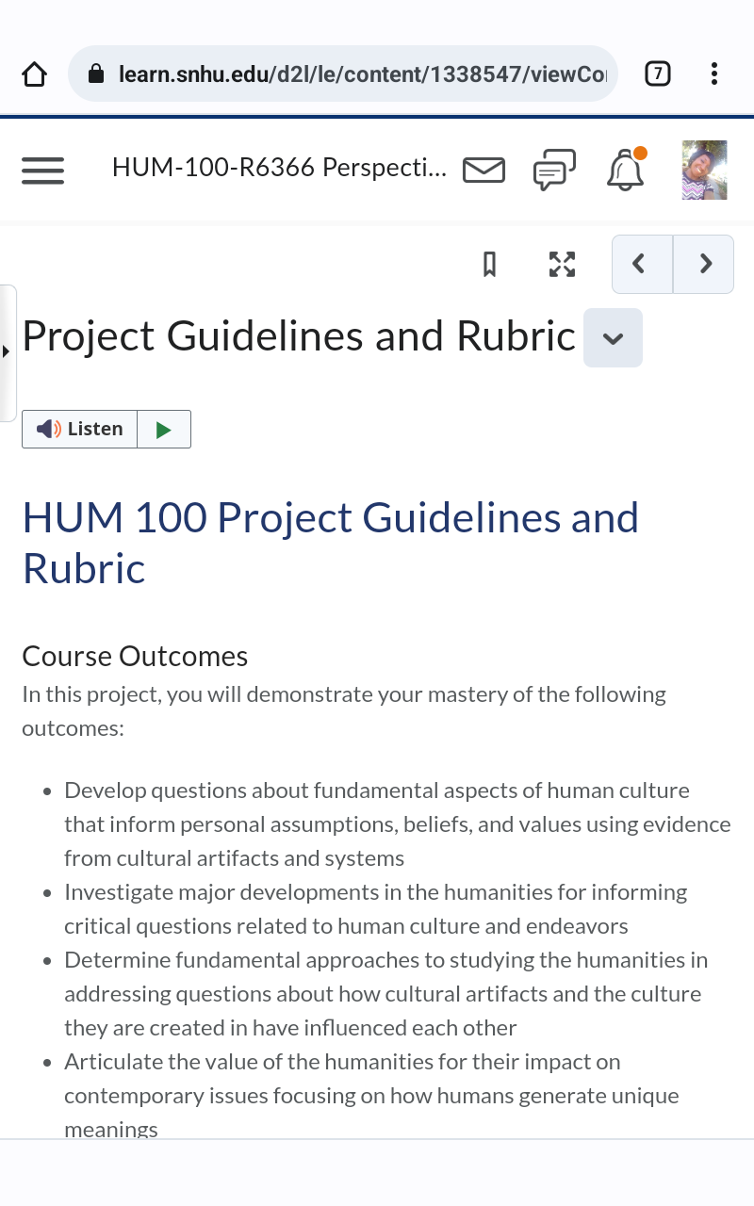Go to next topic with right chevron
This screenshot has width=754, height=1206.
point(703,265)
